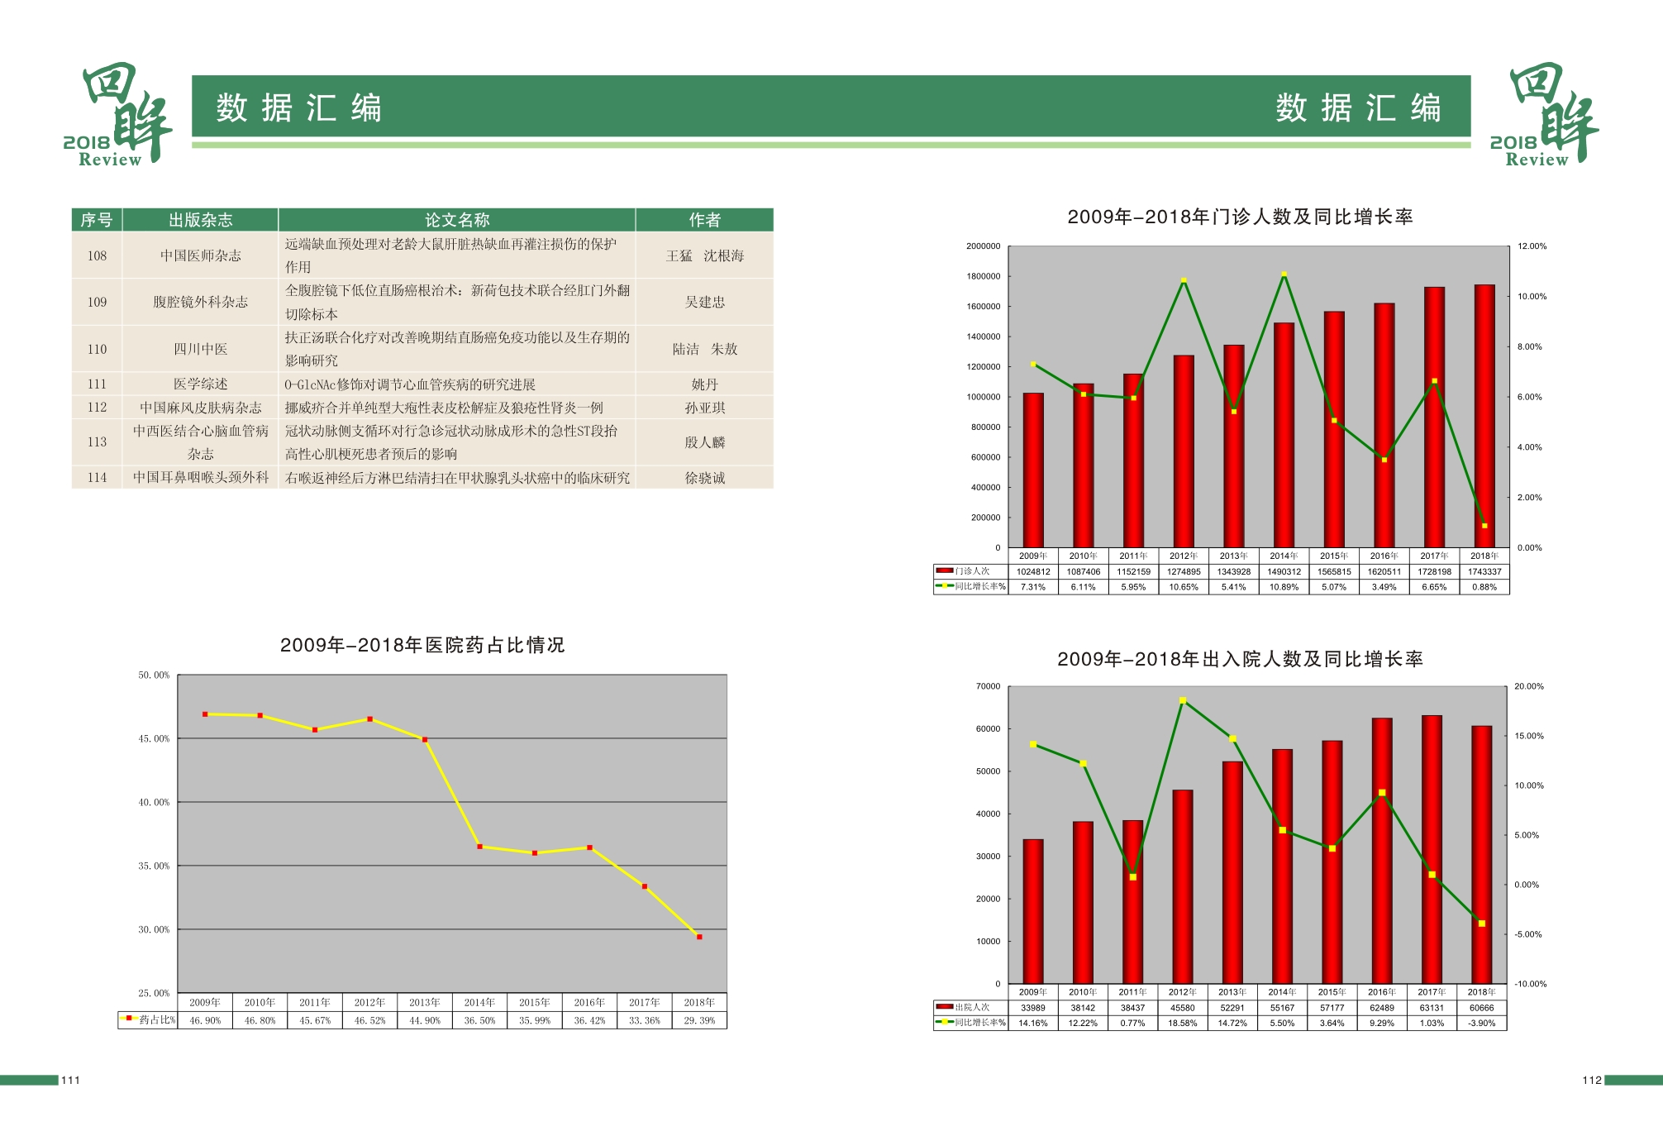Click the 论文名称 column header

(456, 220)
